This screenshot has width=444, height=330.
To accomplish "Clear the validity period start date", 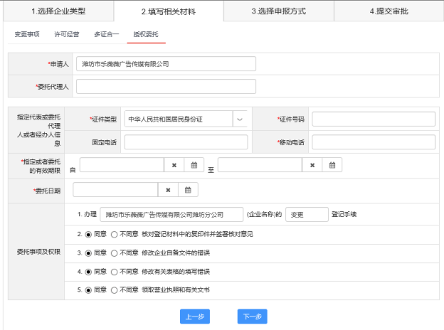I will click(174, 165).
